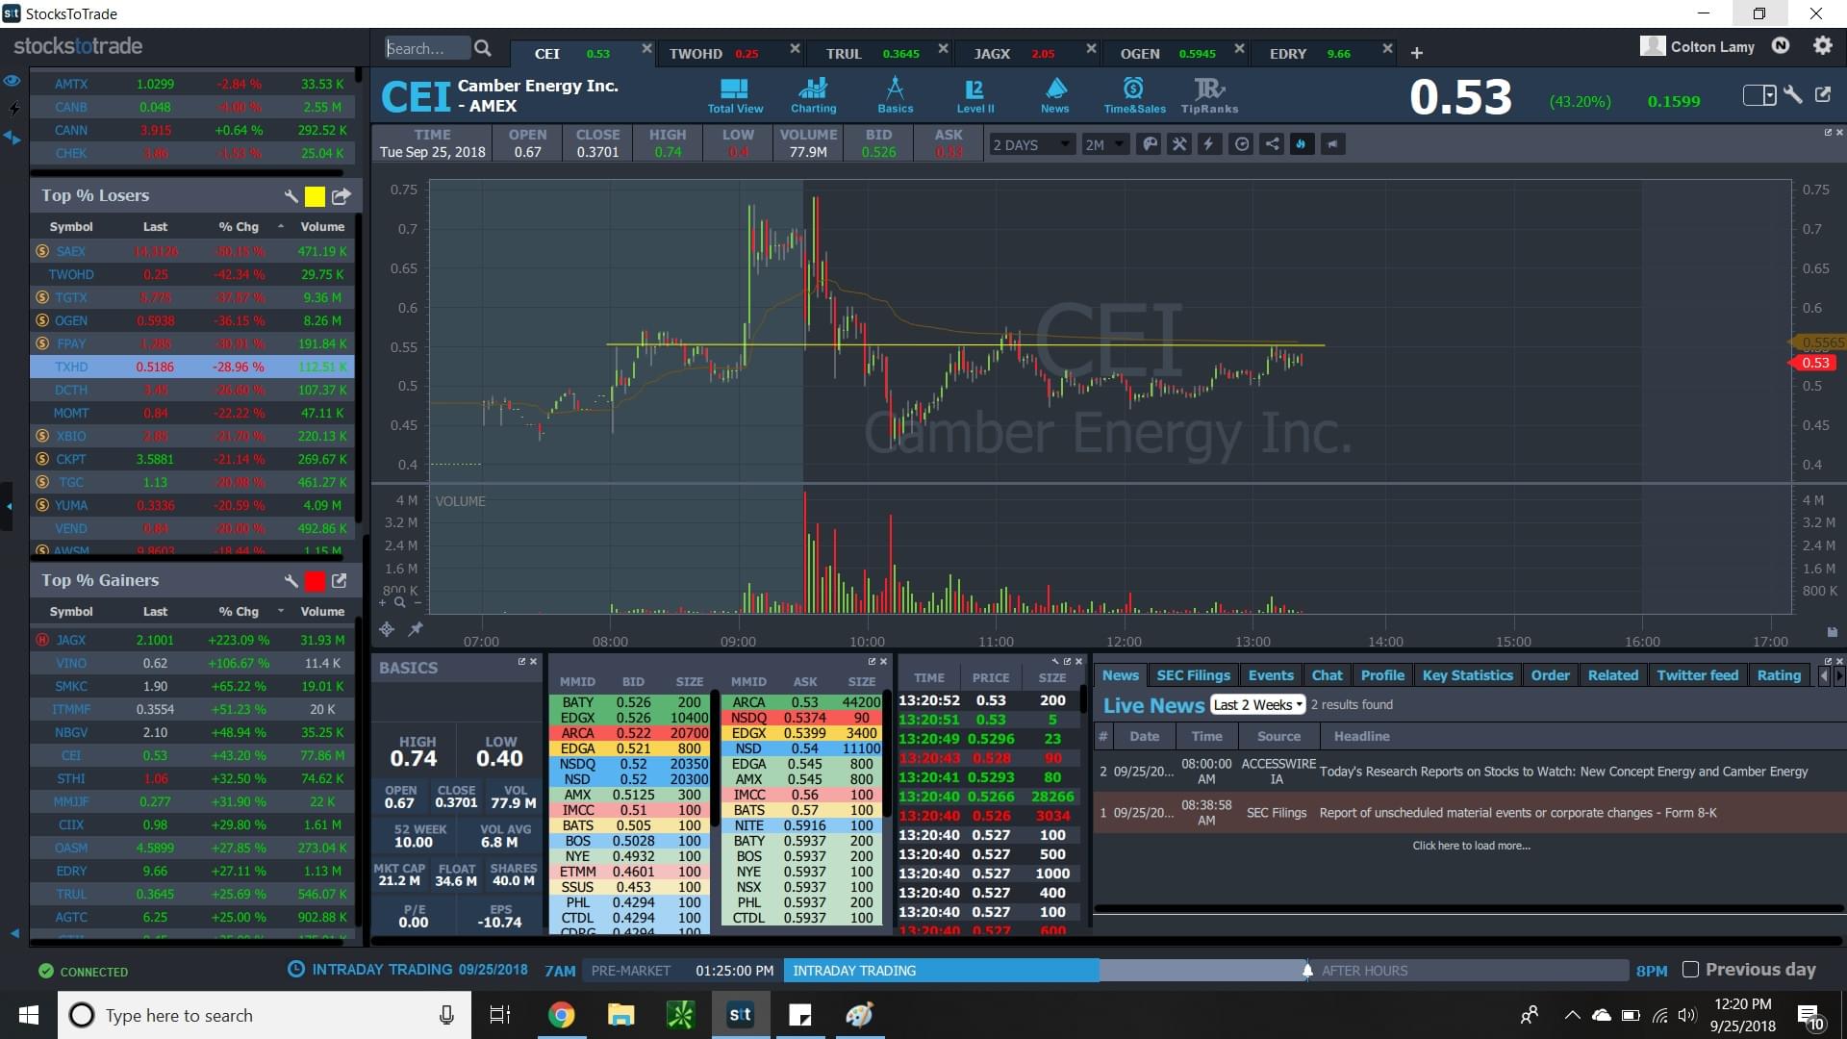Click the ticker Search input field
The width and height of the screenshot is (1847, 1039).
(426, 48)
